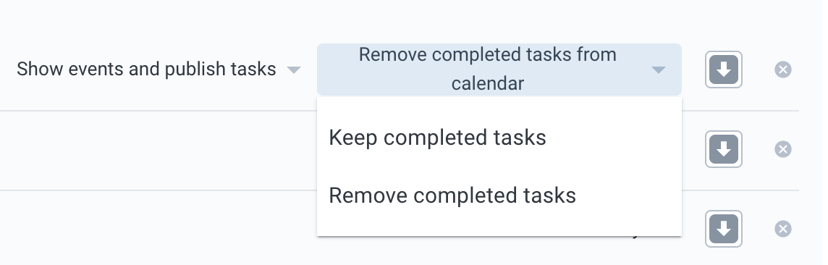Viewport: 828px width, 265px height.
Task: Click the download arrow icon in the first row
Action: click(724, 70)
